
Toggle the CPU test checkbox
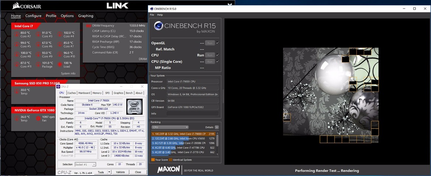(218, 55)
